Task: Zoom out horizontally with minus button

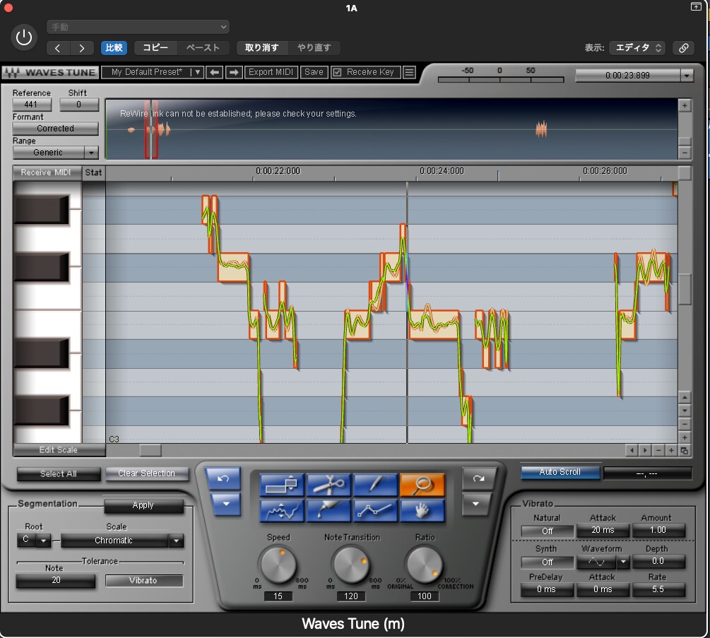Action: click(658, 451)
